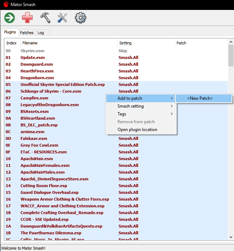Click Remove from patch menu entry
Image resolution: width=234 pixels, height=251 pixels.
(x=141, y=122)
